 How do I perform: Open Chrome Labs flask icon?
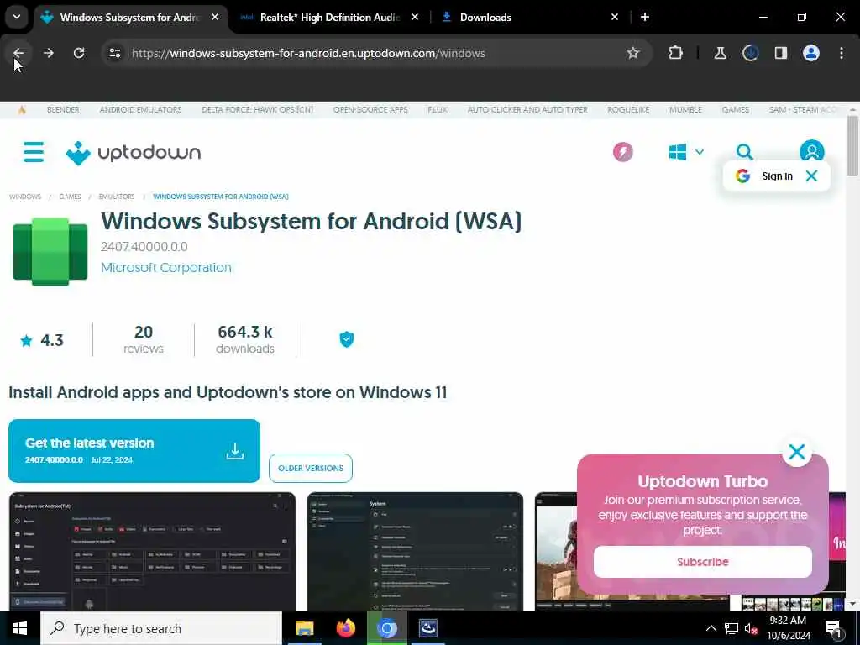point(720,53)
